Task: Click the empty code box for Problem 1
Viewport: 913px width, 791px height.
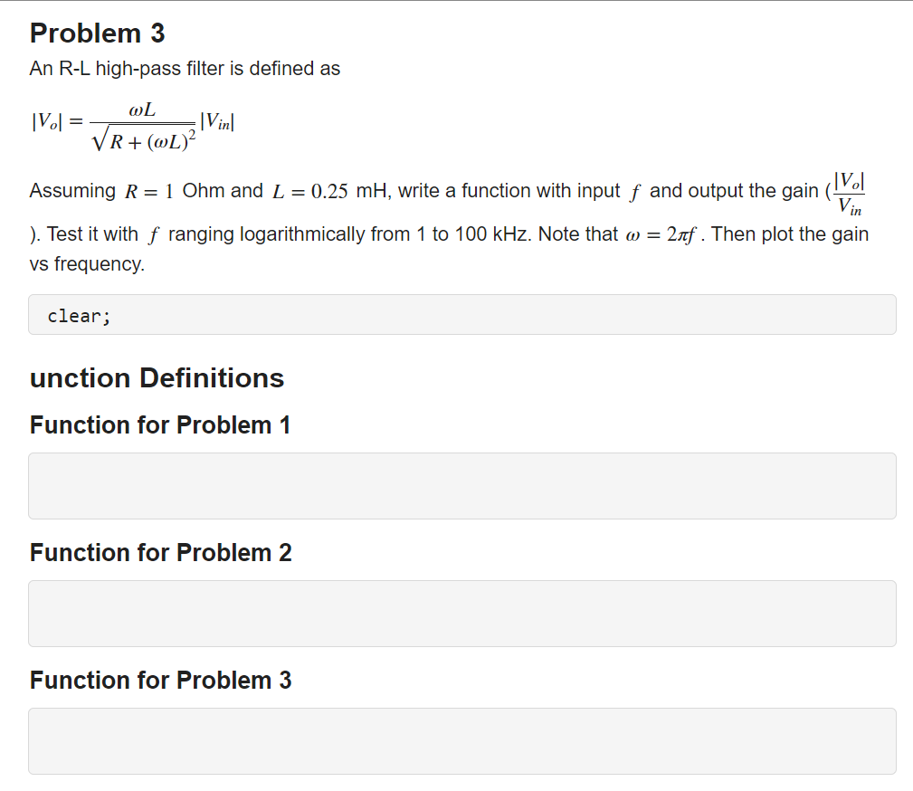Action: 461,486
